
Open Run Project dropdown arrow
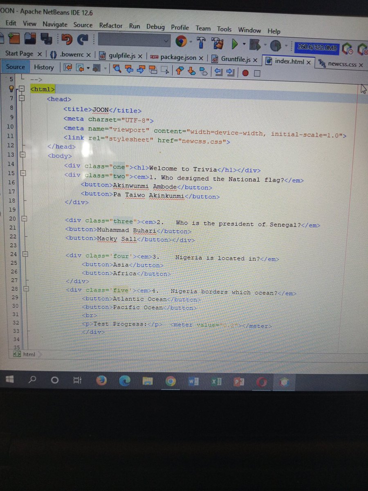click(244, 44)
